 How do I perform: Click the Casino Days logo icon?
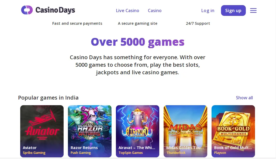(x=27, y=10)
